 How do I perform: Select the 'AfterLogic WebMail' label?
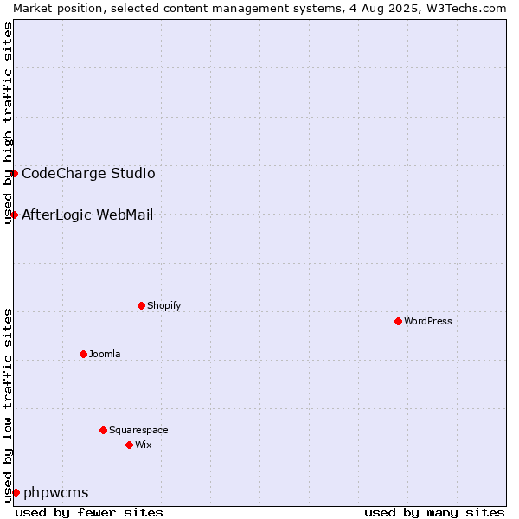click(x=87, y=215)
